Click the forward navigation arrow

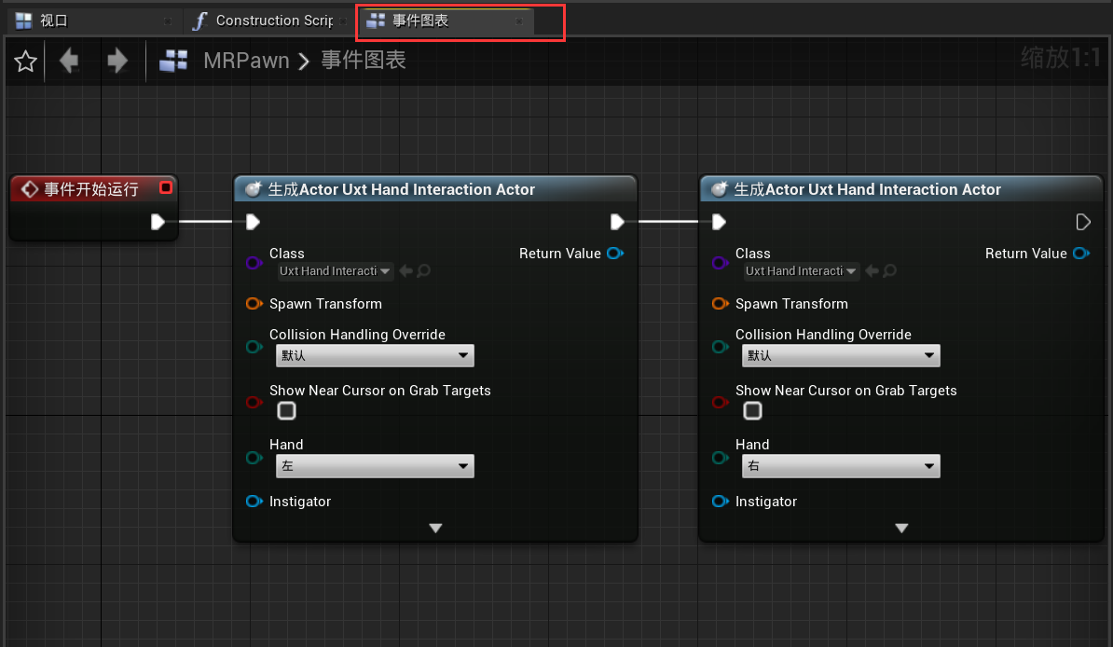[117, 62]
